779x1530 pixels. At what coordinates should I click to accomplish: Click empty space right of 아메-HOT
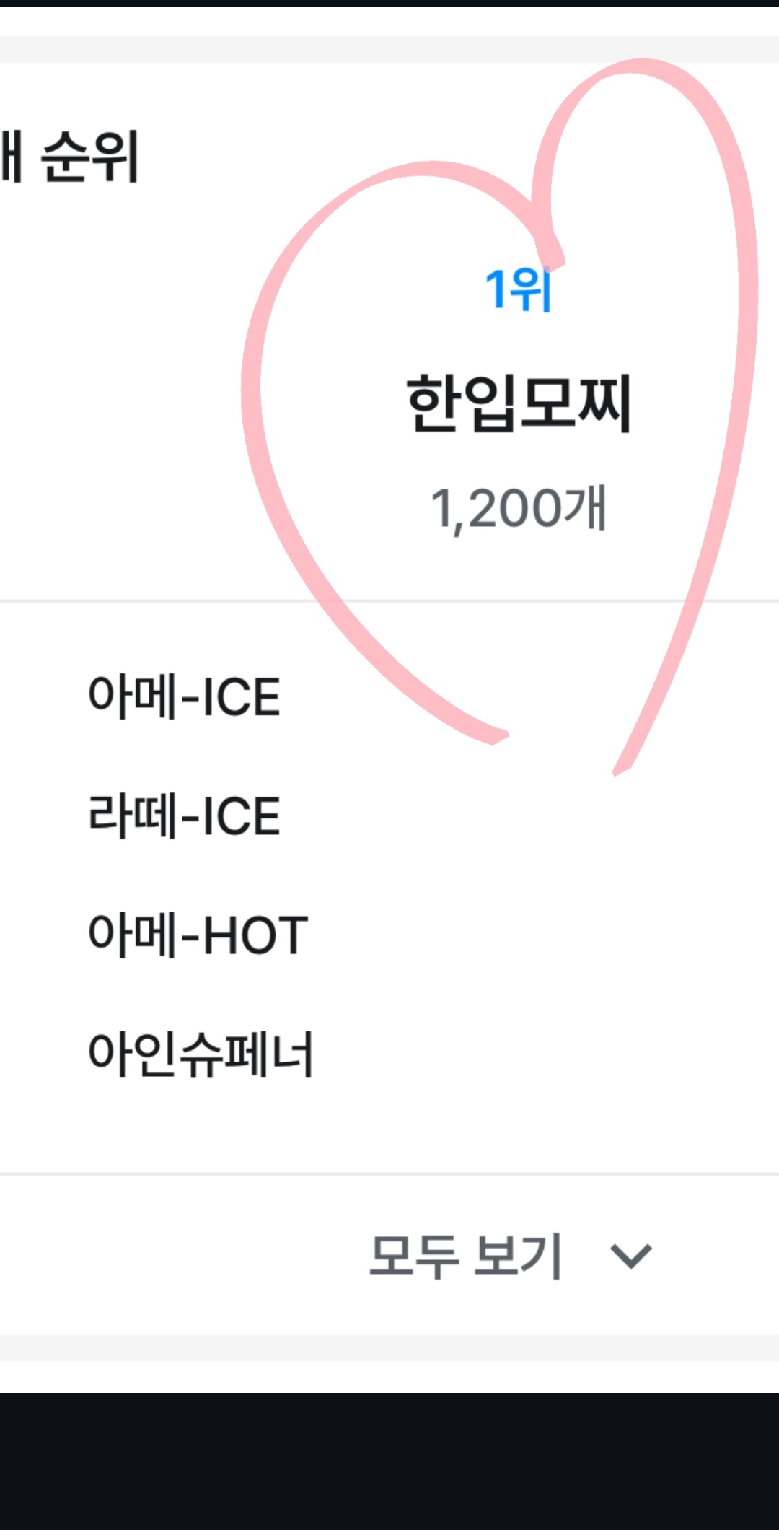click(541, 935)
